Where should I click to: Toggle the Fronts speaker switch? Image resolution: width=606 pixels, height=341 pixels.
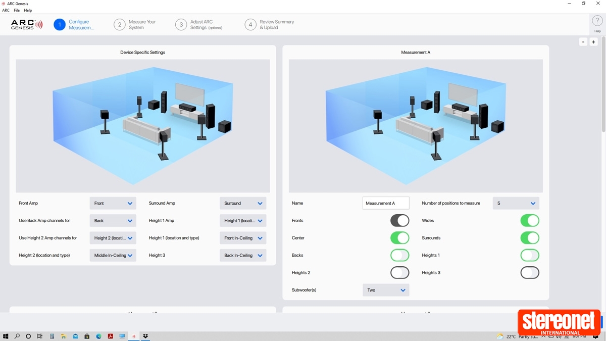[x=399, y=221]
